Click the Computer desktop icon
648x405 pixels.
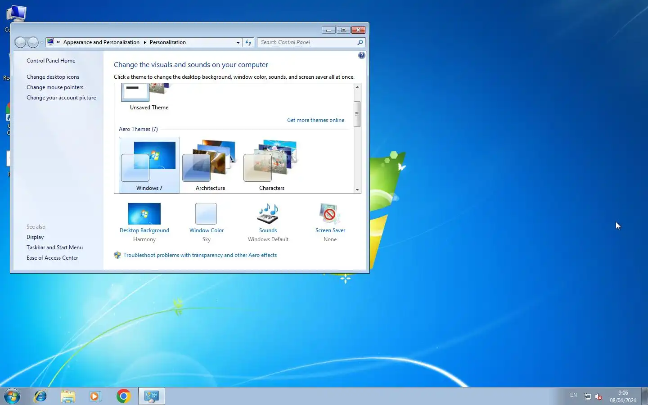(17, 13)
